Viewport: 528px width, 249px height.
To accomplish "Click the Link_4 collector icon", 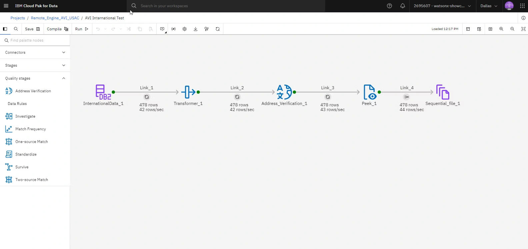I will pos(406,97).
